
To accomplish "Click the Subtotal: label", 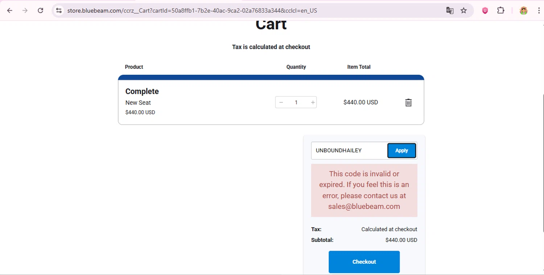I will pos(322,240).
